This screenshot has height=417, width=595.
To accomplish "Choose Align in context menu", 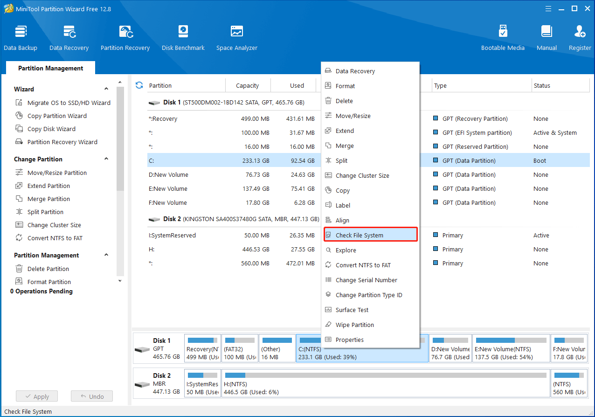I will click(x=370, y=220).
